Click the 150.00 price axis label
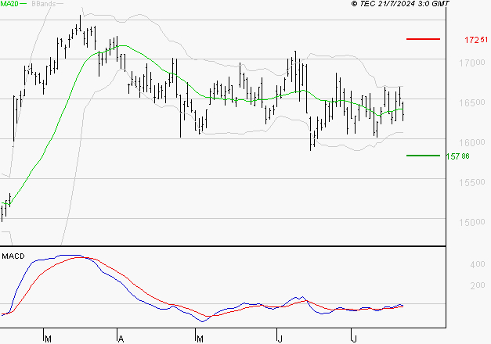The width and height of the screenshot is (491, 344). pos(472,222)
